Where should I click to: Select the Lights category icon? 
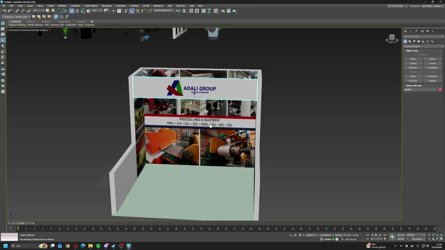click(x=414, y=41)
